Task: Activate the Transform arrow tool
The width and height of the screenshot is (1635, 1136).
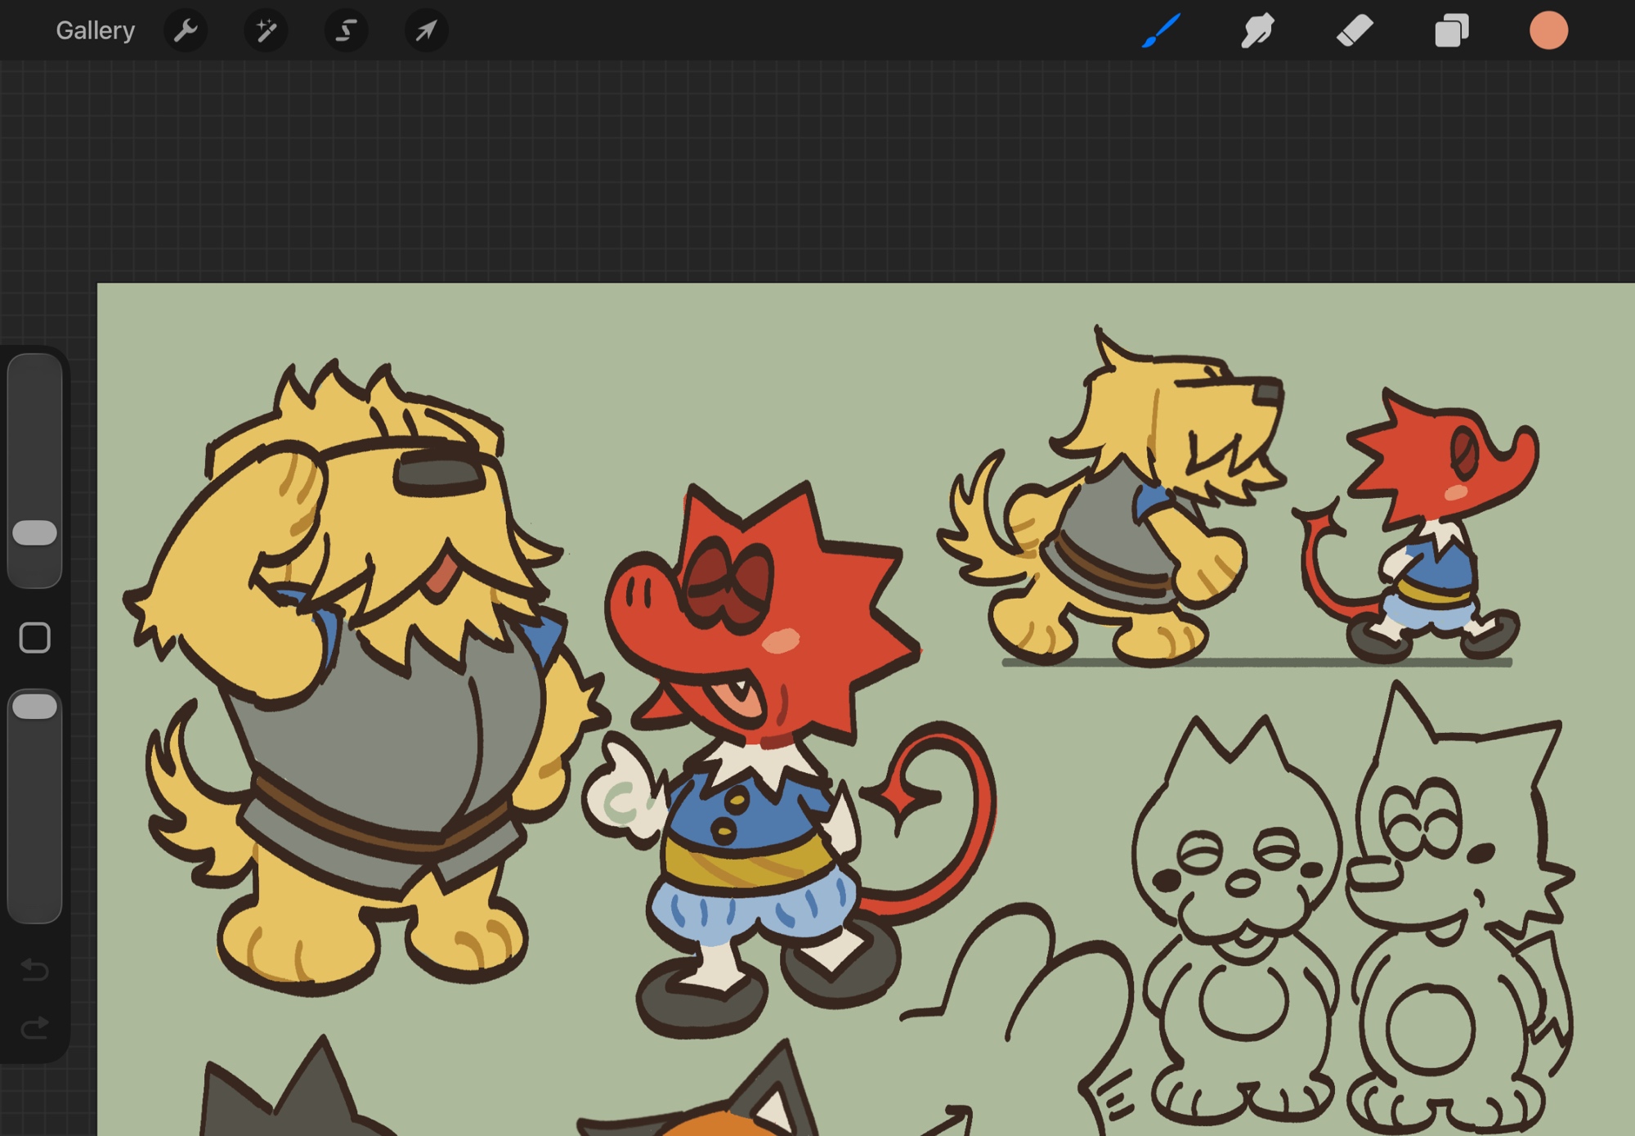Action: 426,31
